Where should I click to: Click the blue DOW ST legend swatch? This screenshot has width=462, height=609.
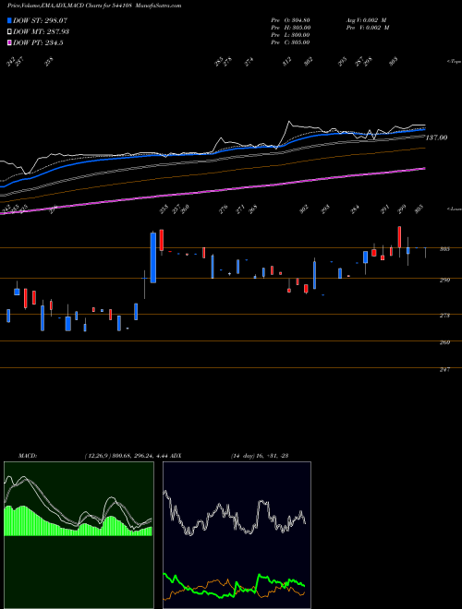[x=10, y=20]
